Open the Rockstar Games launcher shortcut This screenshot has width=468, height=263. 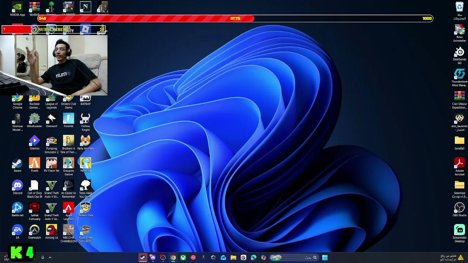tap(34, 102)
